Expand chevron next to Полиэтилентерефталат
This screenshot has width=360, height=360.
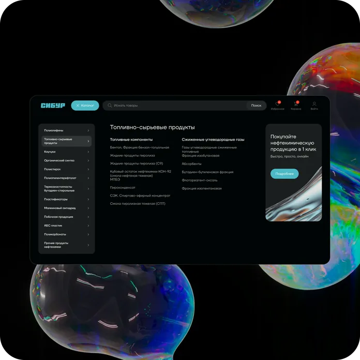tap(88, 178)
